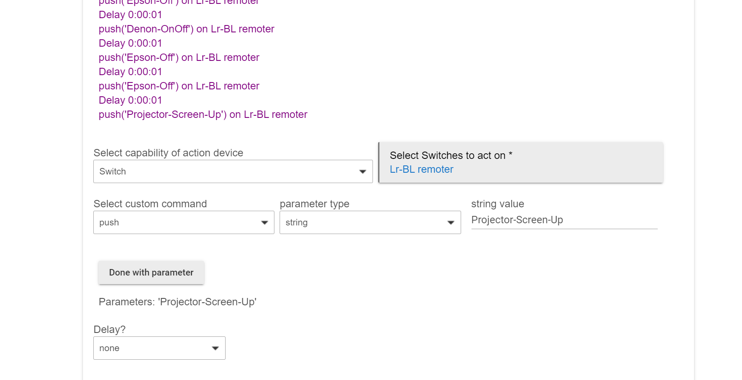Image resolution: width=742 pixels, height=380 pixels.
Task: Open the Select custom command push dropdown
Action: tap(184, 222)
